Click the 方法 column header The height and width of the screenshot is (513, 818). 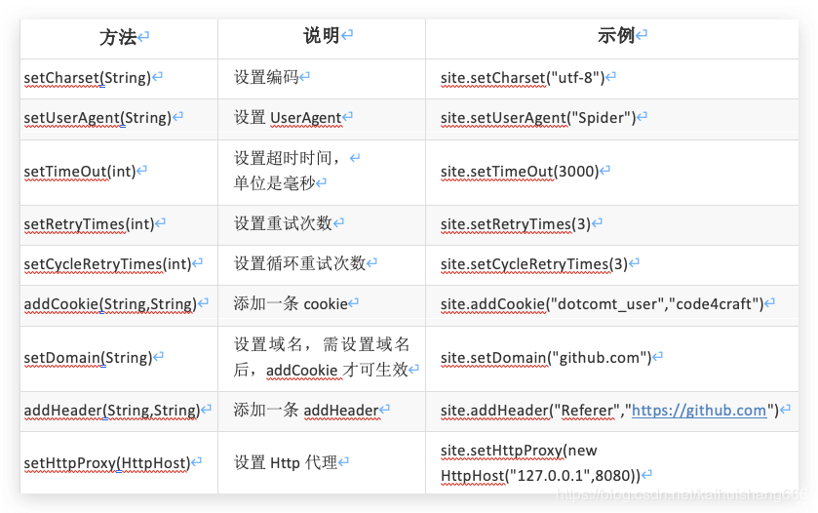click(118, 37)
